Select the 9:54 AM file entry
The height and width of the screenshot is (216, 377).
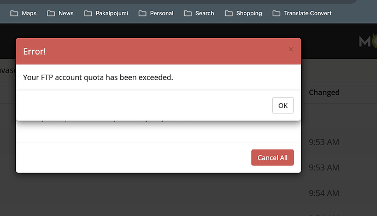click(324, 193)
